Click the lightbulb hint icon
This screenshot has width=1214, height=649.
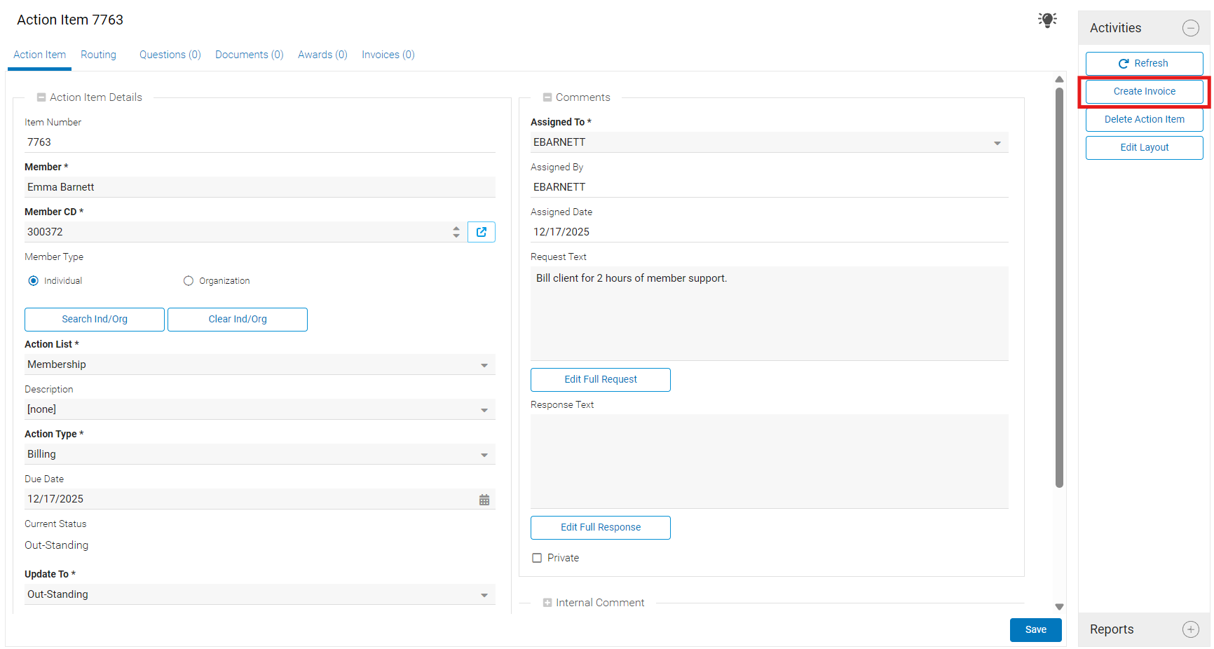(1047, 20)
